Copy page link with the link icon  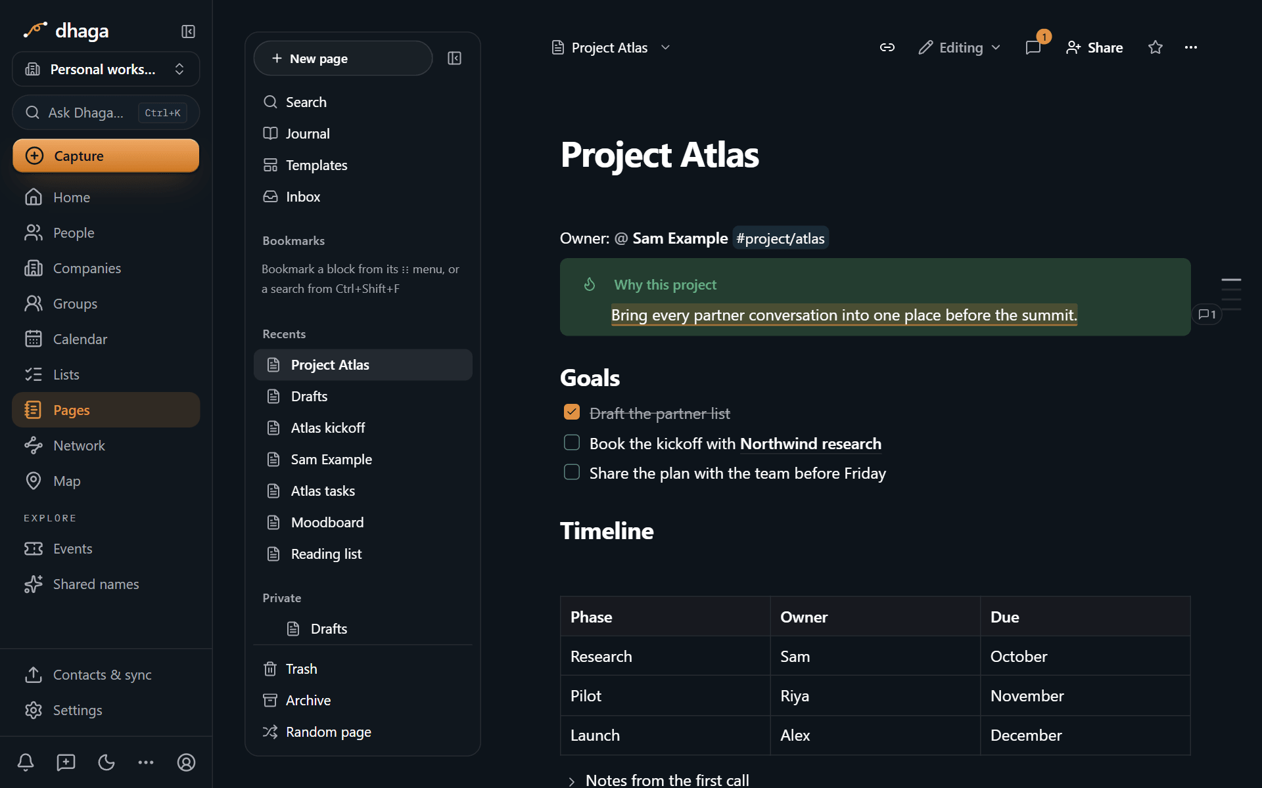click(887, 47)
